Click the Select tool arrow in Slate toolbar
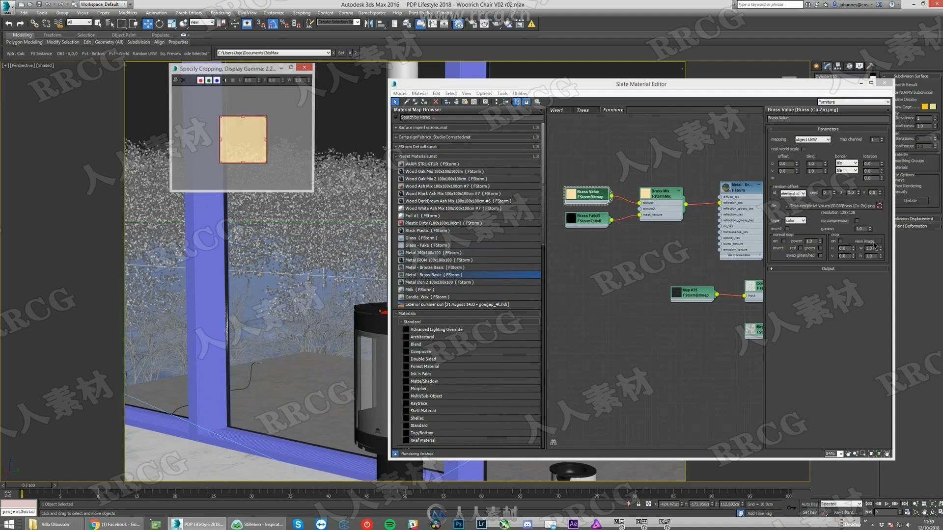Screen dimensions: 943x530 click(x=395, y=102)
